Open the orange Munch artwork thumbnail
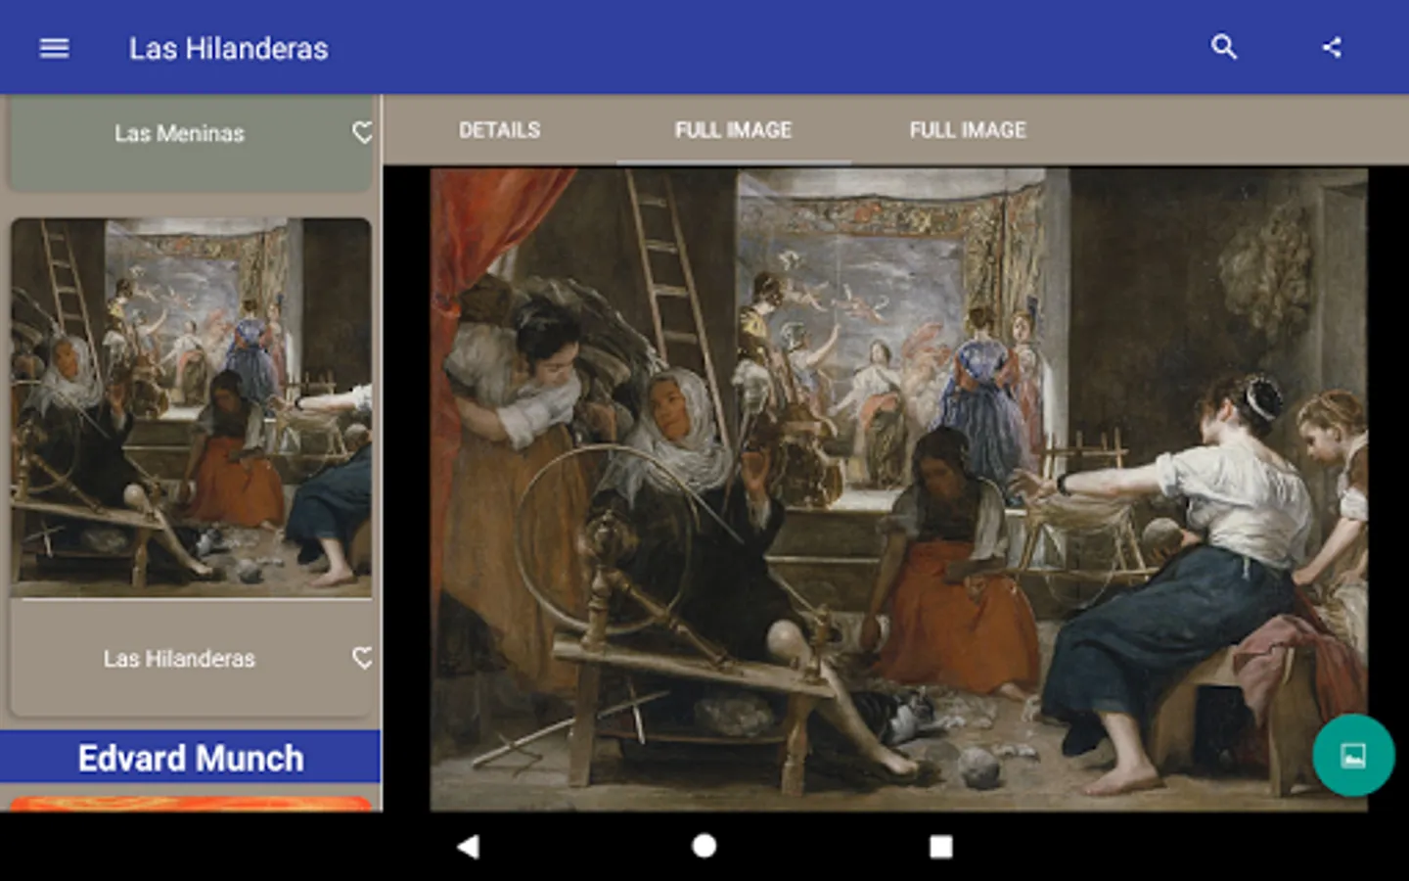This screenshot has height=881, width=1409. (x=191, y=804)
